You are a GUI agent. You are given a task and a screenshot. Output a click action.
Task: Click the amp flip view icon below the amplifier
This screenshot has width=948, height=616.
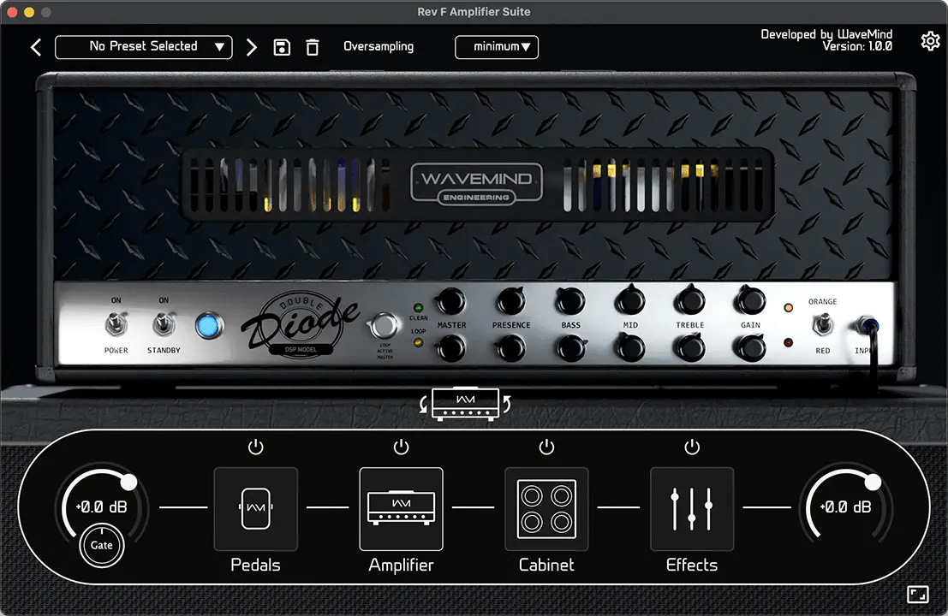[466, 404]
